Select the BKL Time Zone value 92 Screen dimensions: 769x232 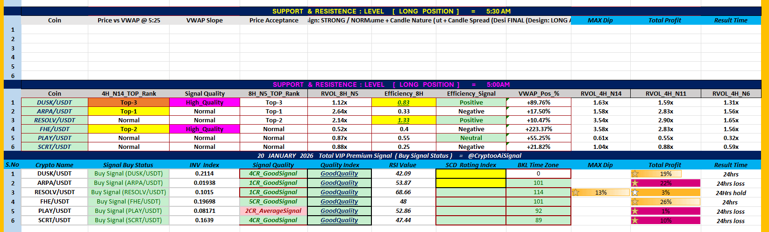[x=538, y=211]
